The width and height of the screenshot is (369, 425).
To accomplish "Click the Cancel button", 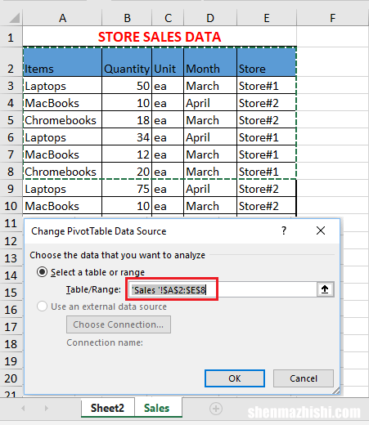I will (x=304, y=378).
